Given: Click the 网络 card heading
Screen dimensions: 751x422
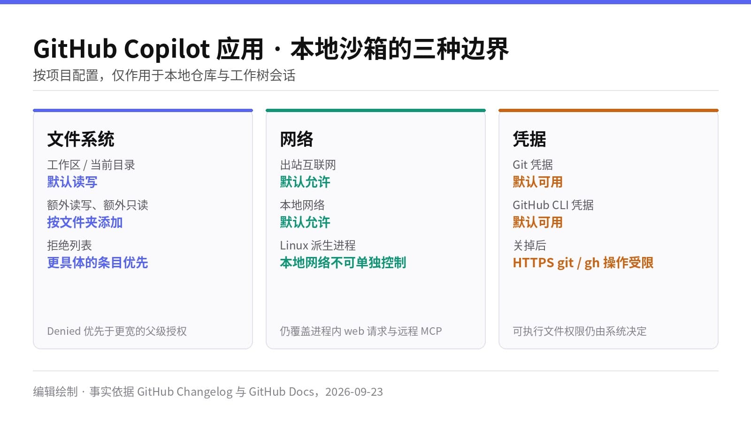Looking at the screenshot, I should [x=297, y=139].
